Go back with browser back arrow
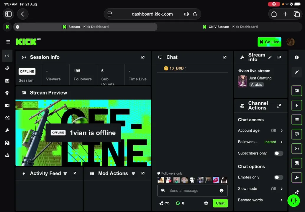This screenshot has width=305, height=212. [x=23, y=14]
